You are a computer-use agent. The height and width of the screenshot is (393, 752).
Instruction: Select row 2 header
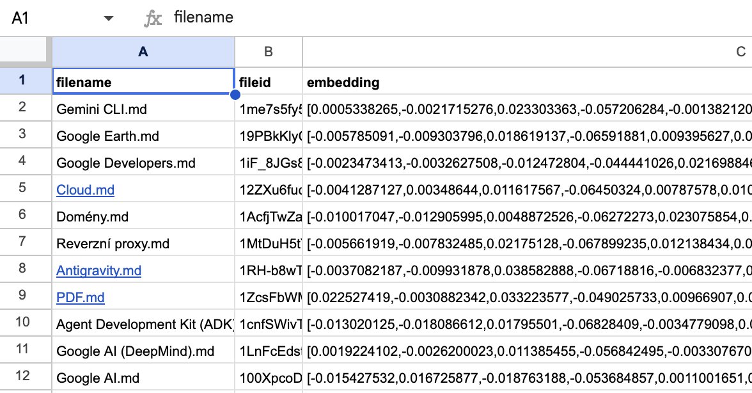[26, 108]
